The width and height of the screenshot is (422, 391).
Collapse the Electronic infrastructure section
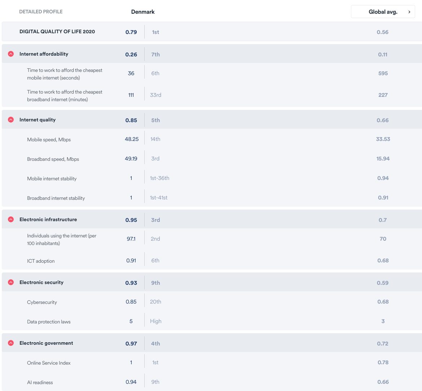[11, 219]
